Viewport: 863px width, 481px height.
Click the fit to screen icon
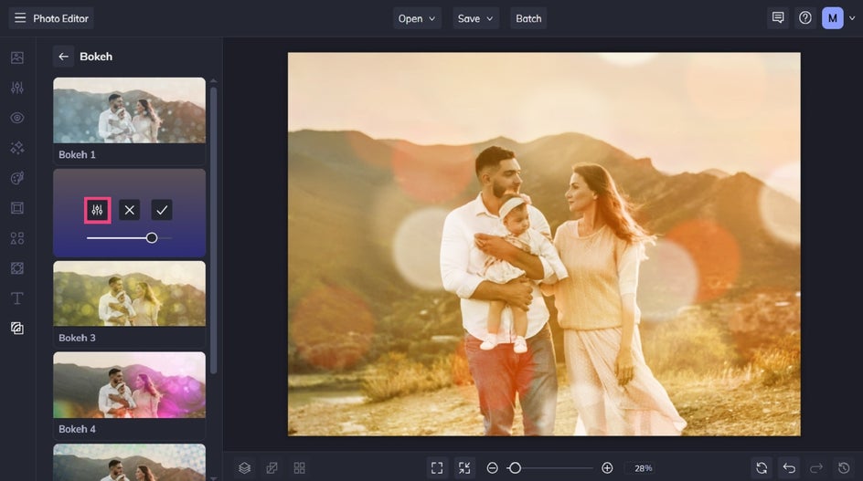coord(437,468)
